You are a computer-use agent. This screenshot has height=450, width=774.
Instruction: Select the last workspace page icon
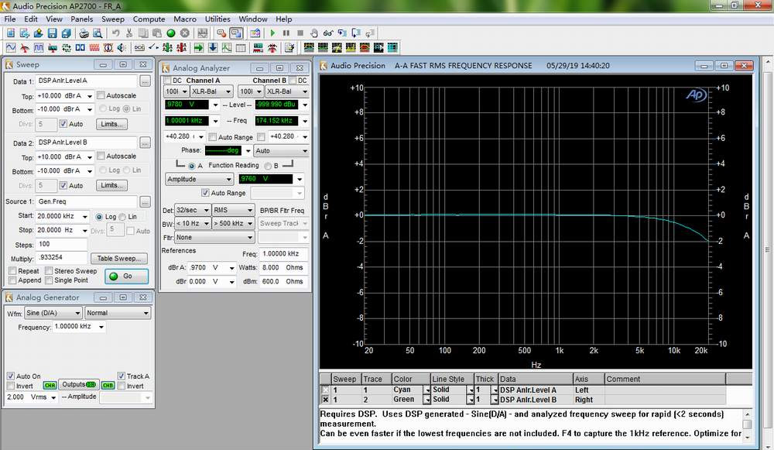pyautogui.click(x=392, y=47)
